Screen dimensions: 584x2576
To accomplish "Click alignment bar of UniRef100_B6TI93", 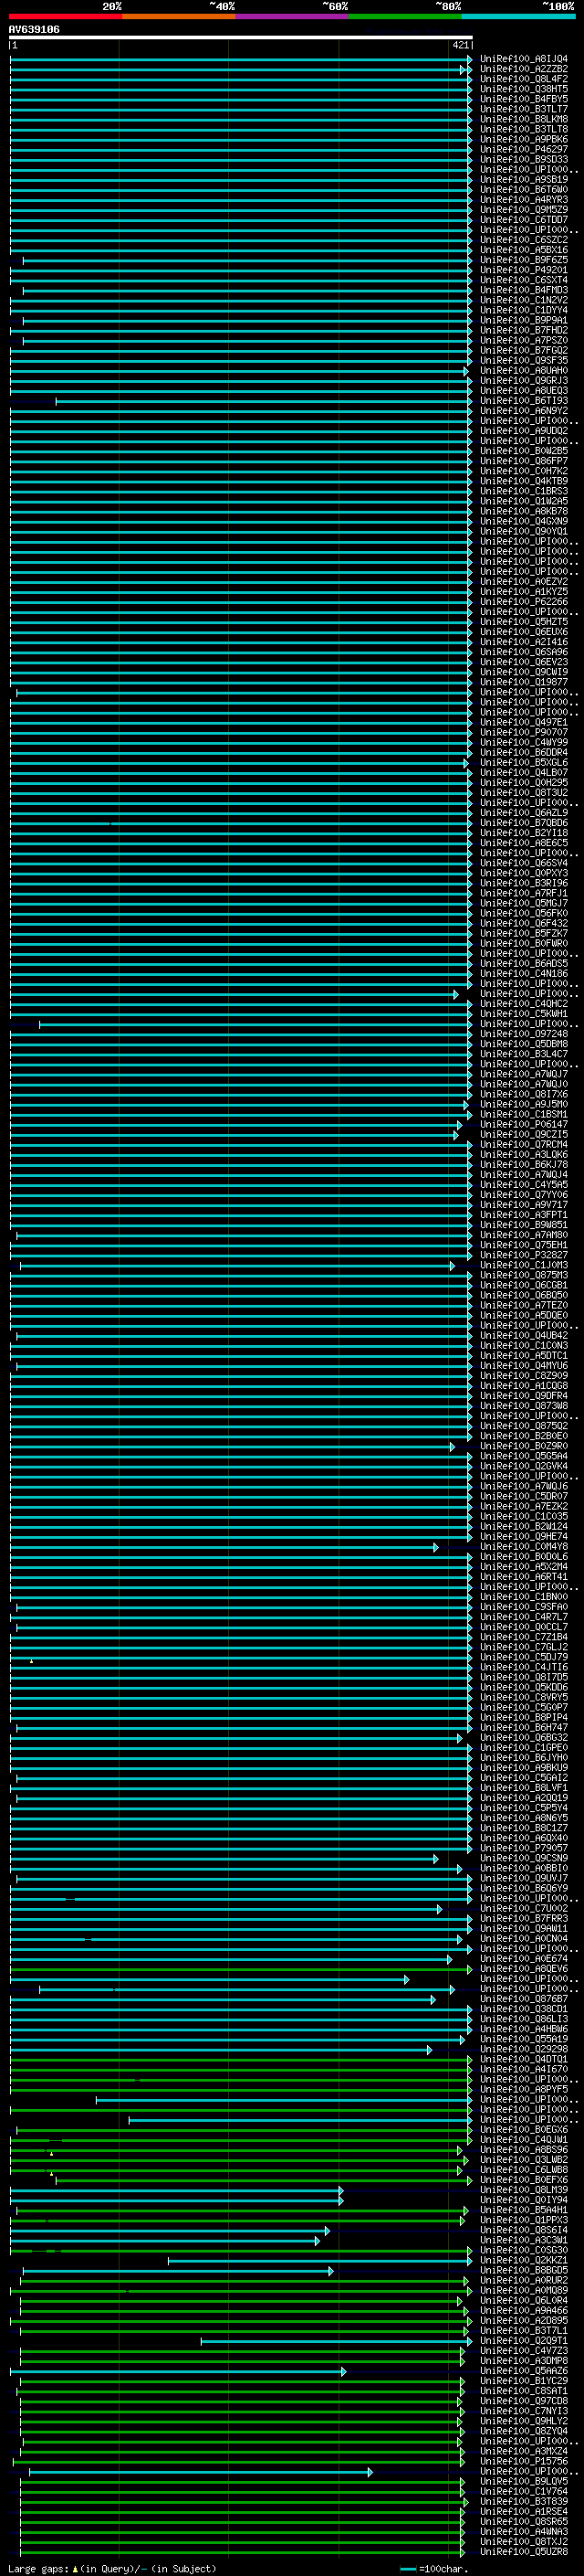I will (264, 401).
